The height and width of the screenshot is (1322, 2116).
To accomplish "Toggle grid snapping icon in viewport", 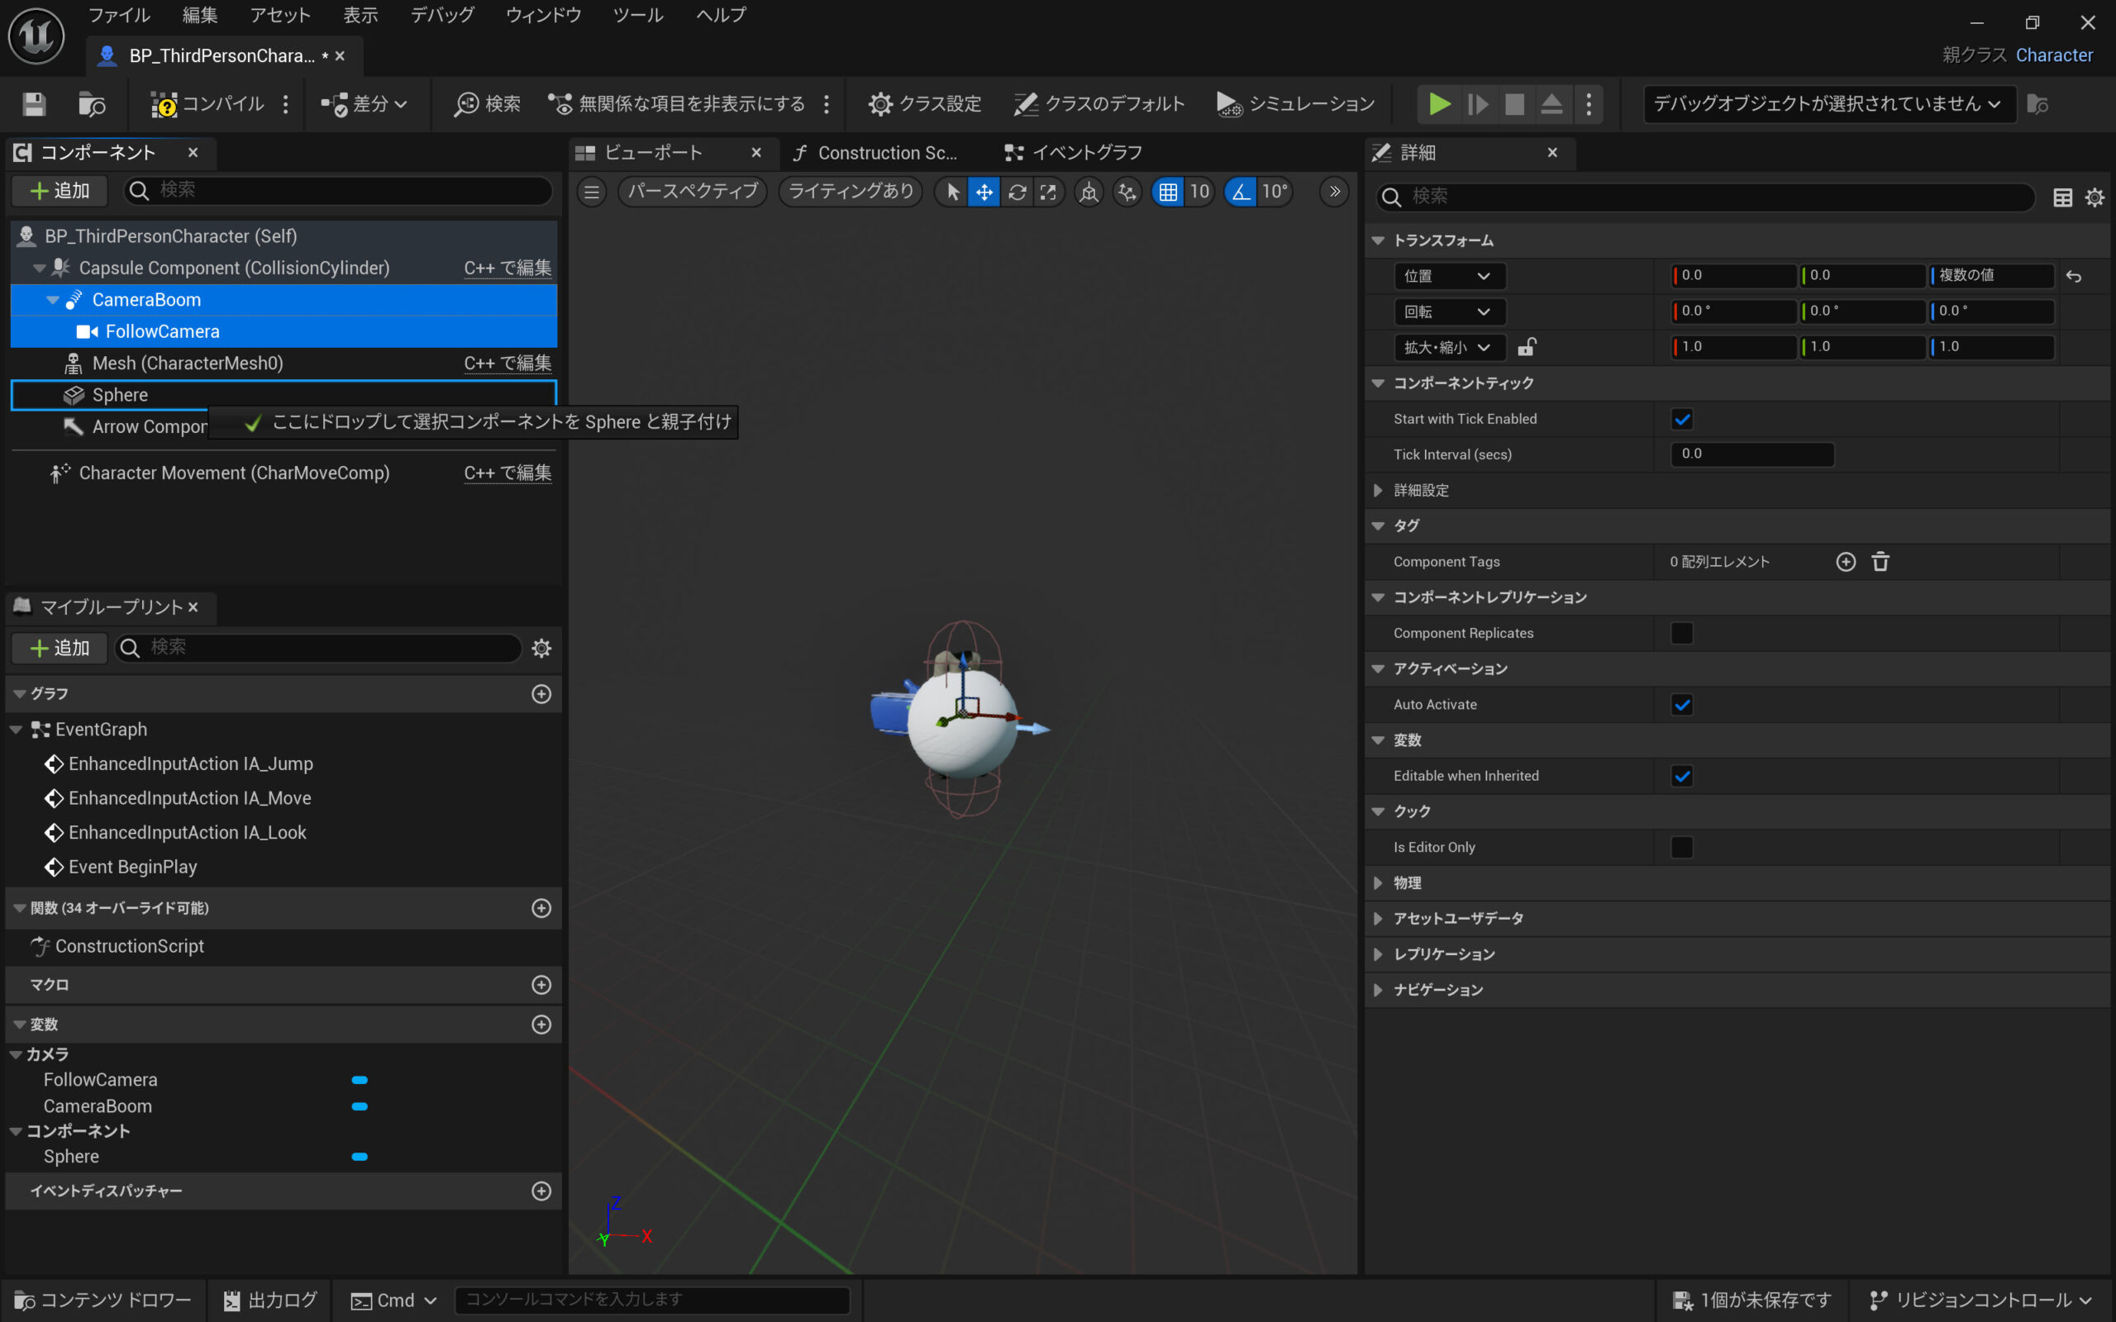I will point(1168,192).
